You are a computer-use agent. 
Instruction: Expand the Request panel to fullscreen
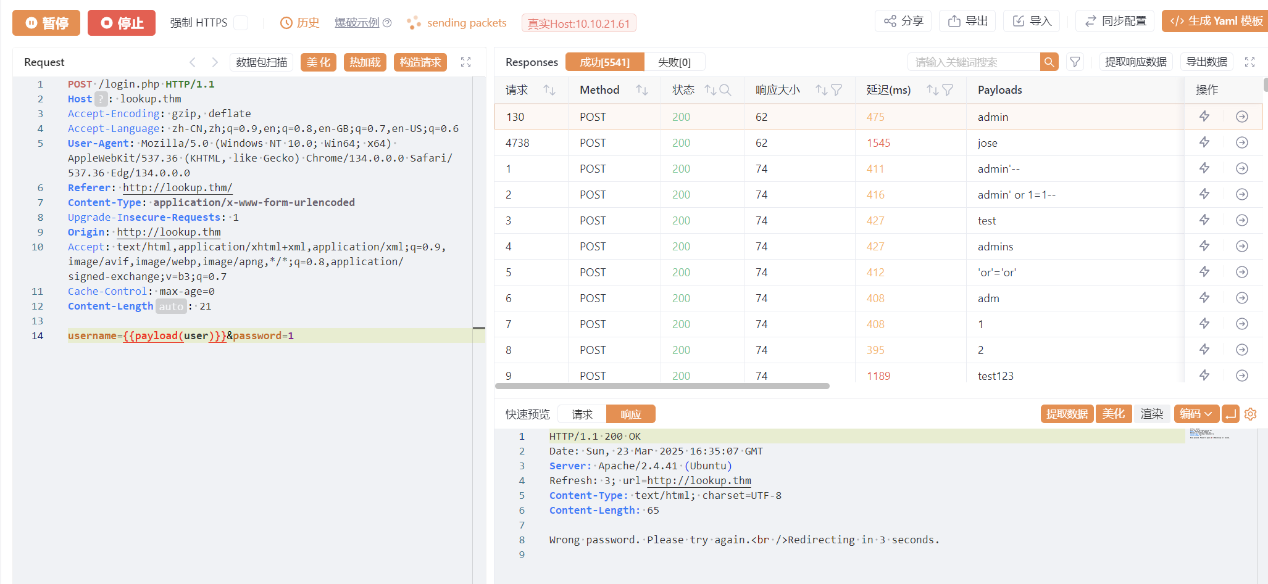click(x=466, y=62)
